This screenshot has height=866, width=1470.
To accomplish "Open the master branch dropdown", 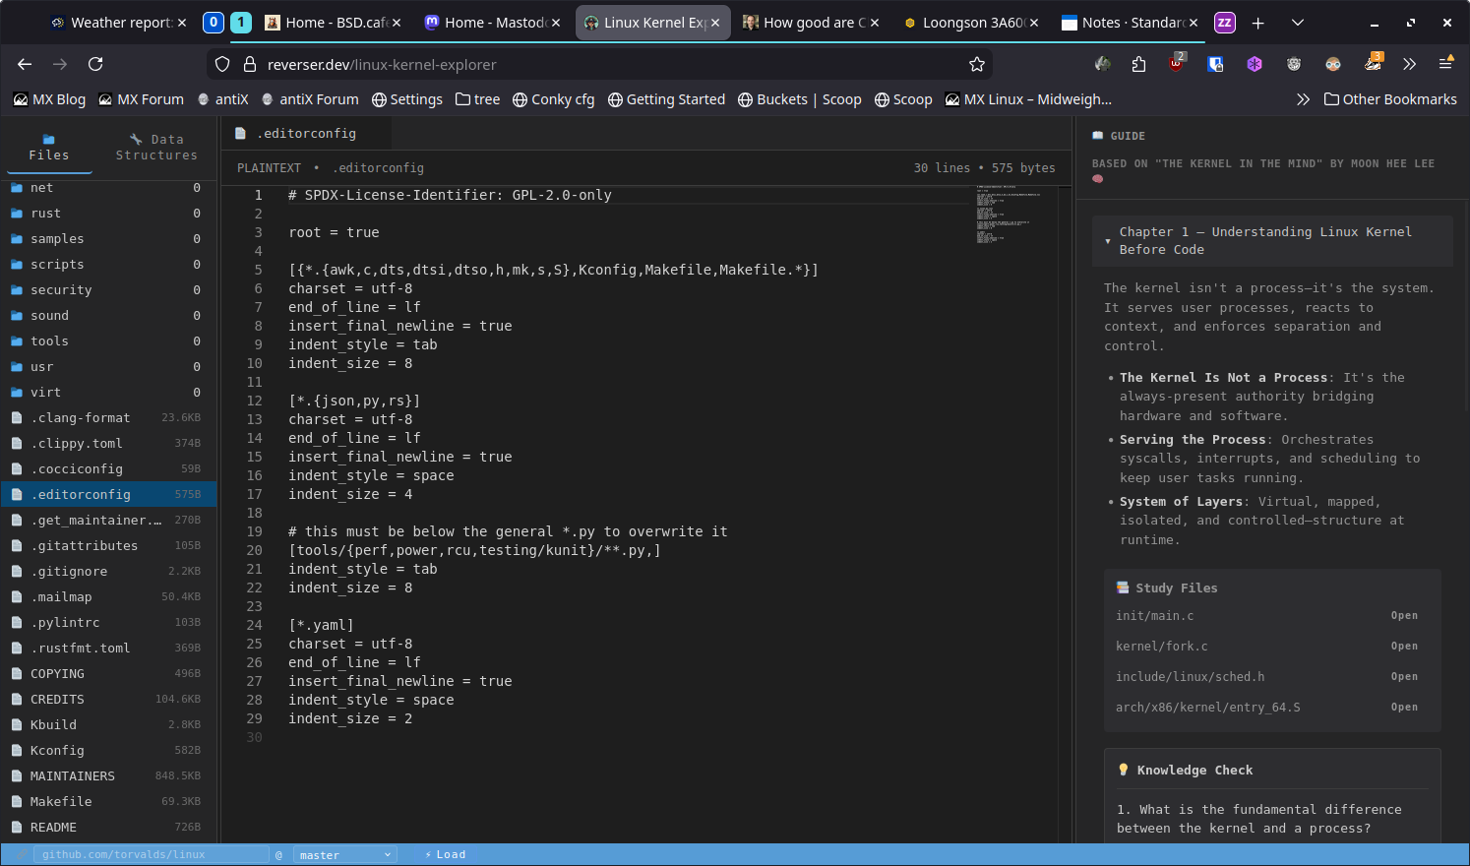I will [345, 855].
